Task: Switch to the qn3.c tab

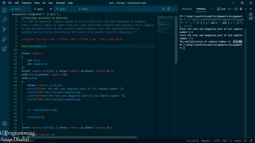Action: coord(65,9)
